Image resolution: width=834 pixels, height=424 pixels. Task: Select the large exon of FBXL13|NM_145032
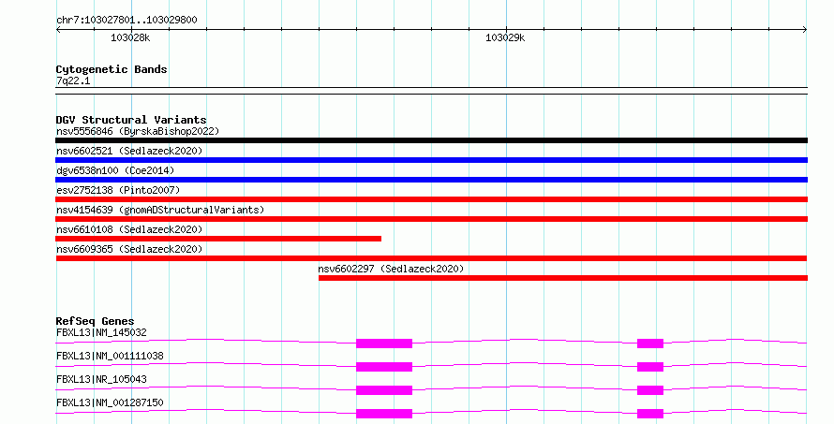tap(384, 344)
